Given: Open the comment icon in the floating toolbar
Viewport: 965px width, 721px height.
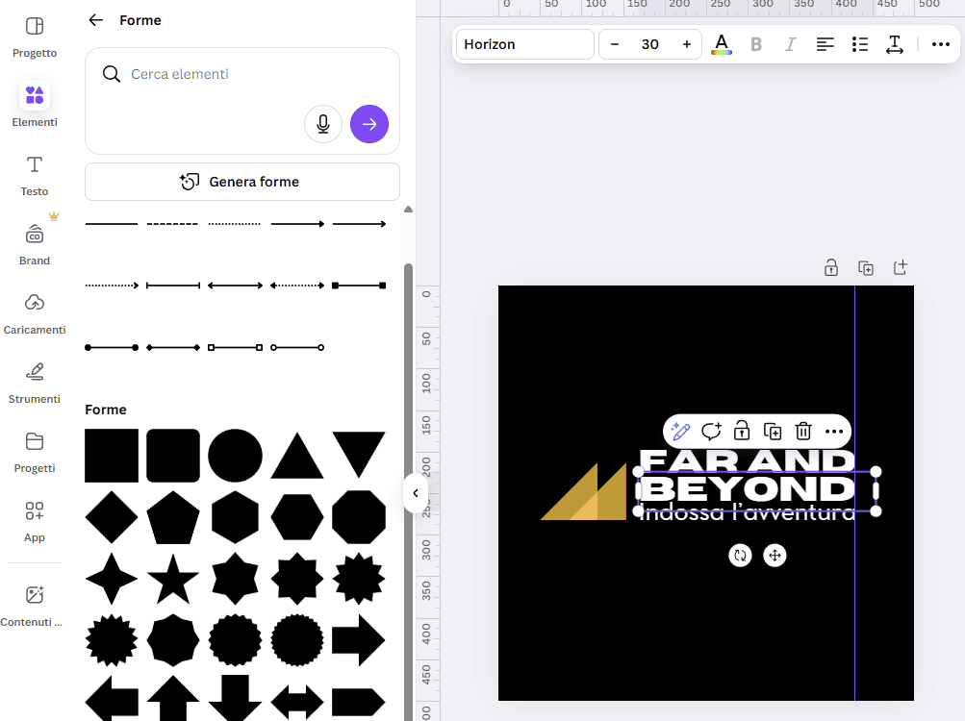Looking at the screenshot, I should pyautogui.click(x=711, y=432).
